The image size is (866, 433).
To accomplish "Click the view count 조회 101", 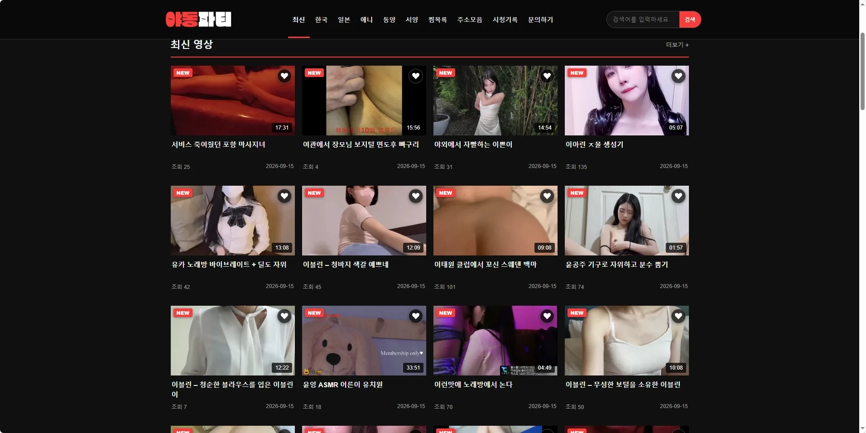I will [x=445, y=287].
